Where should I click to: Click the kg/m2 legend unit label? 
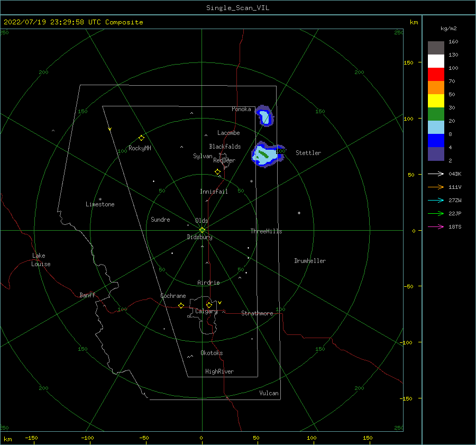coord(448,29)
